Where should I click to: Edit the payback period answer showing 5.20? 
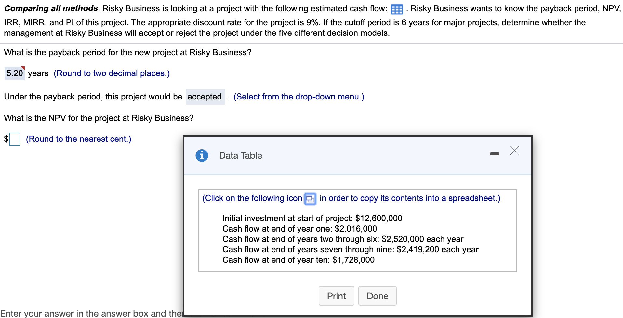pyautogui.click(x=14, y=73)
